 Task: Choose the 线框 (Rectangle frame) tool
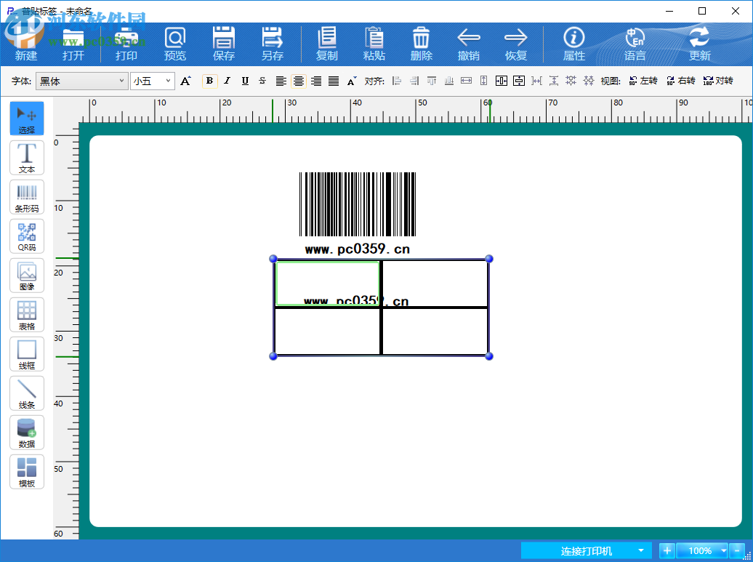(x=27, y=354)
